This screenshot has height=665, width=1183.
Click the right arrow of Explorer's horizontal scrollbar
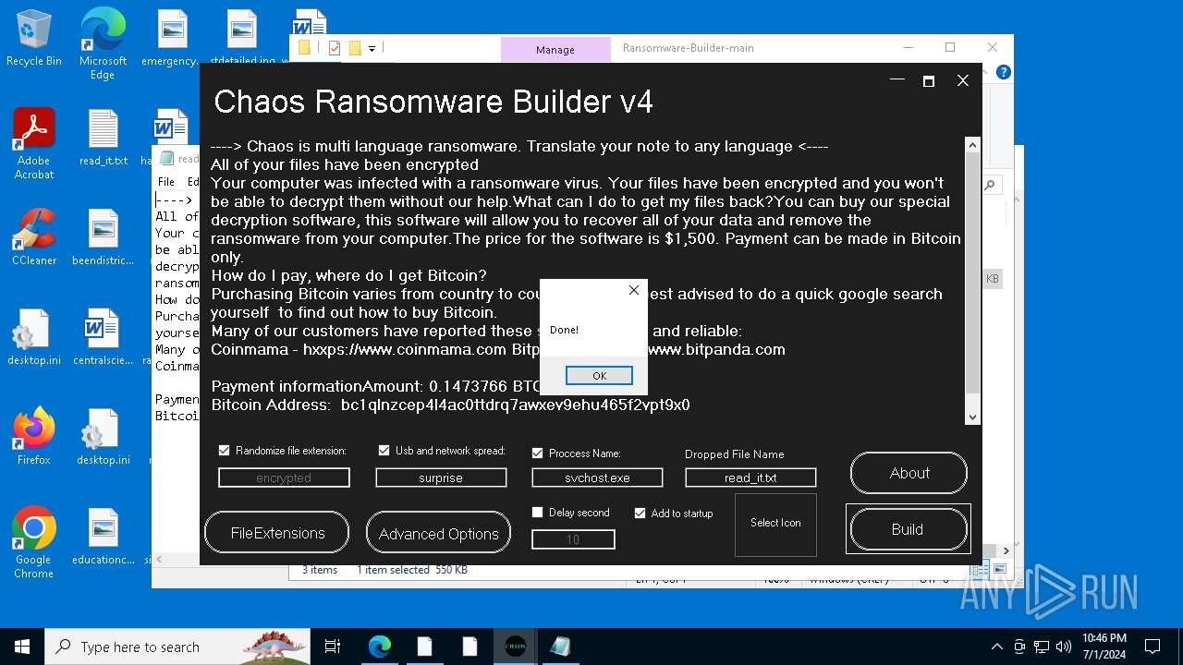[1006, 552]
